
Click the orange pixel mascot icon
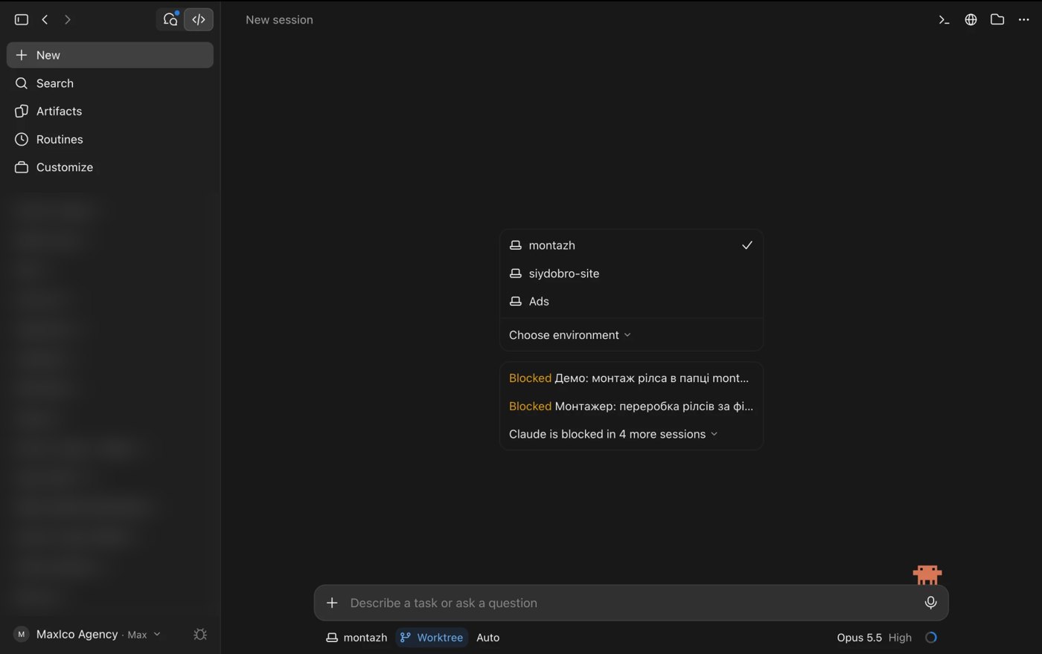click(x=927, y=574)
